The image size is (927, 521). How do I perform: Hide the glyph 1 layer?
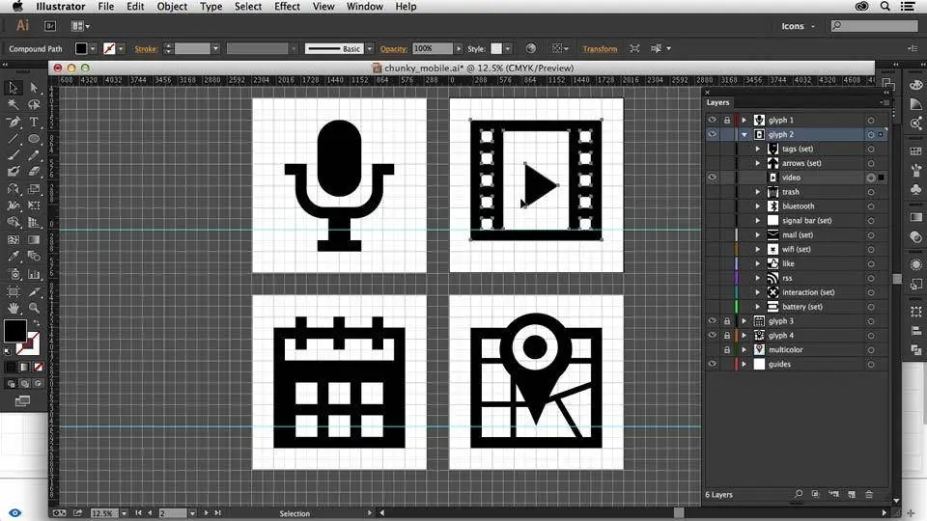click(713, 121)
